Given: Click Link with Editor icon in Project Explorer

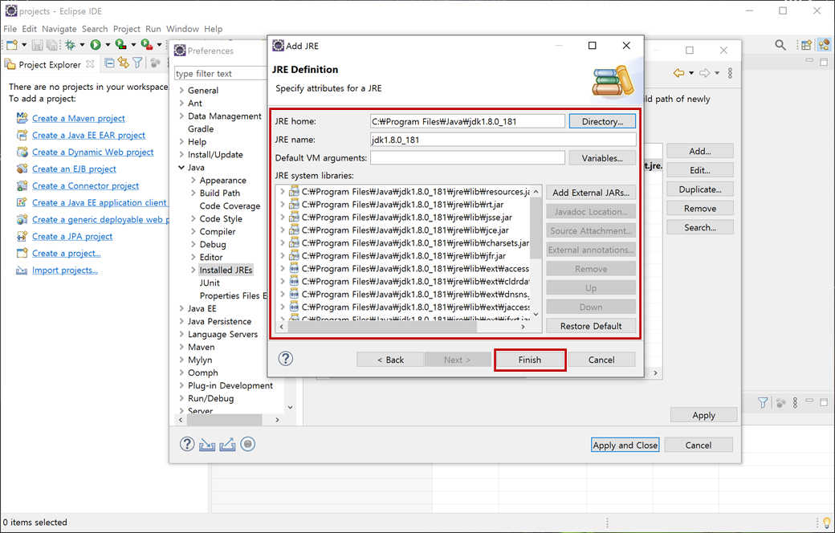Looking at the screenshot, I should click(x=124, y=63).
